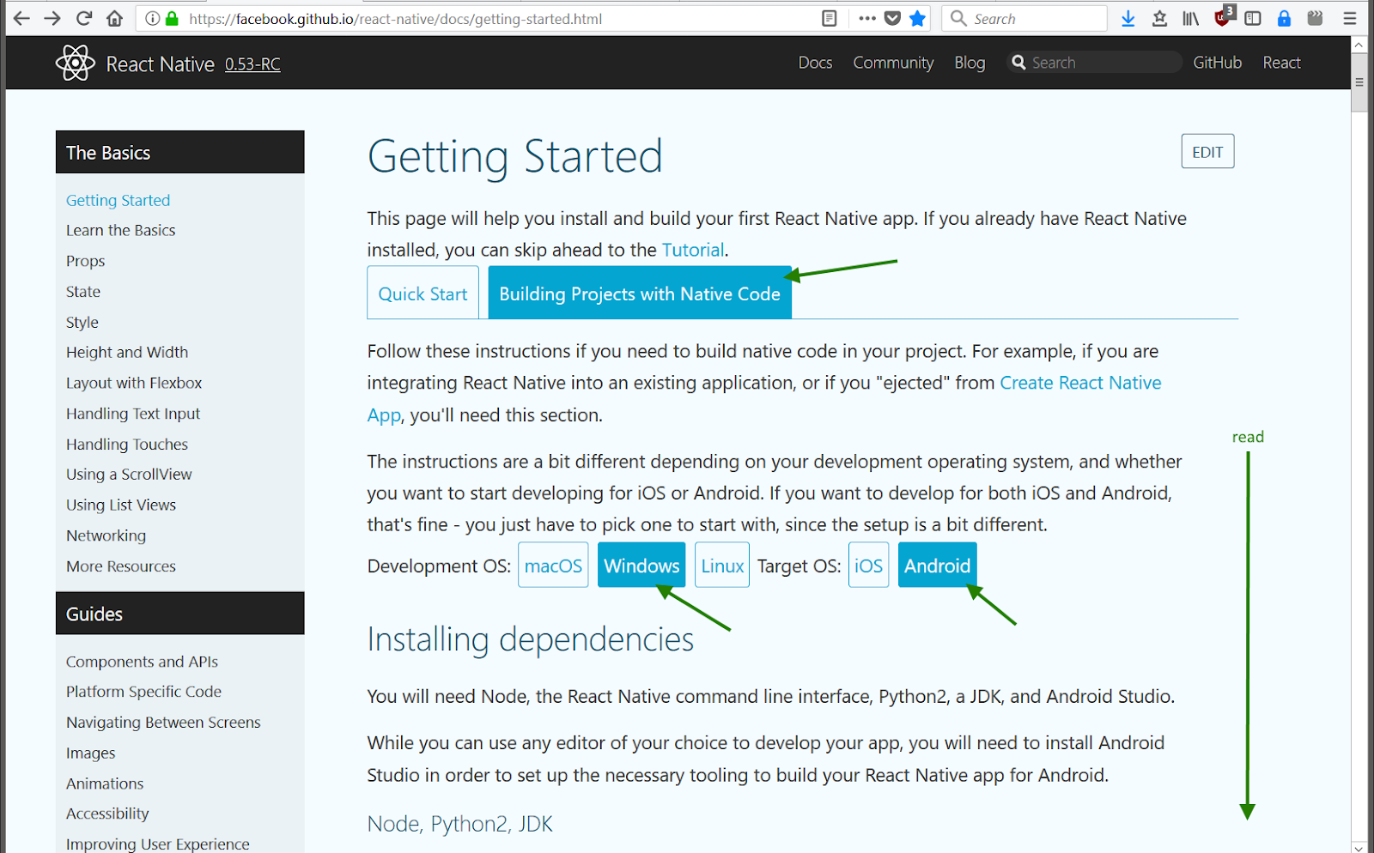Open Platform Specific Code sidebar link
This screenshot has width=1374, height=853.
[x=143, y=692]
